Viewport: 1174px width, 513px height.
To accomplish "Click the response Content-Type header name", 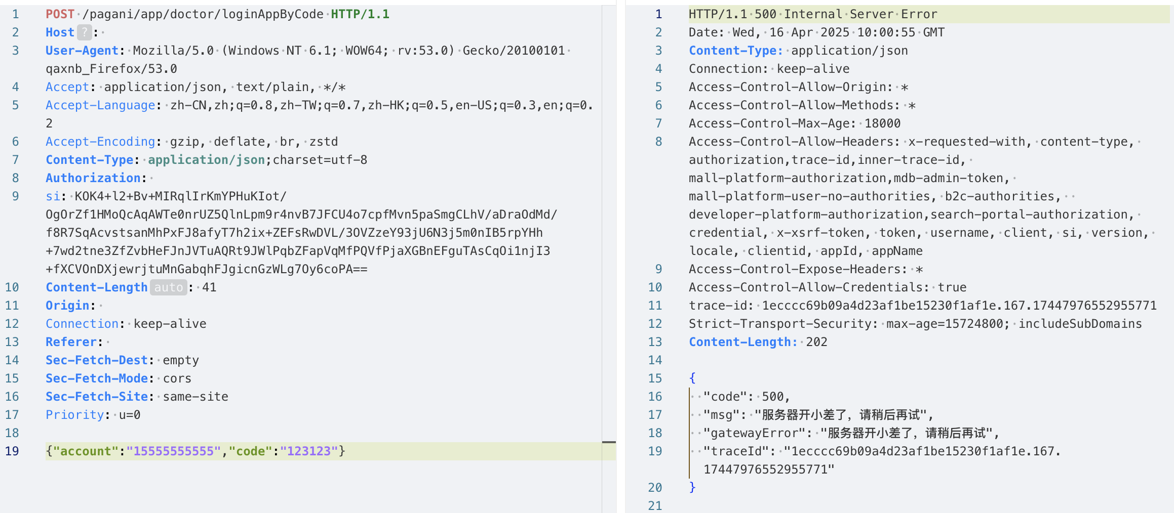I will tap(735, 51).
